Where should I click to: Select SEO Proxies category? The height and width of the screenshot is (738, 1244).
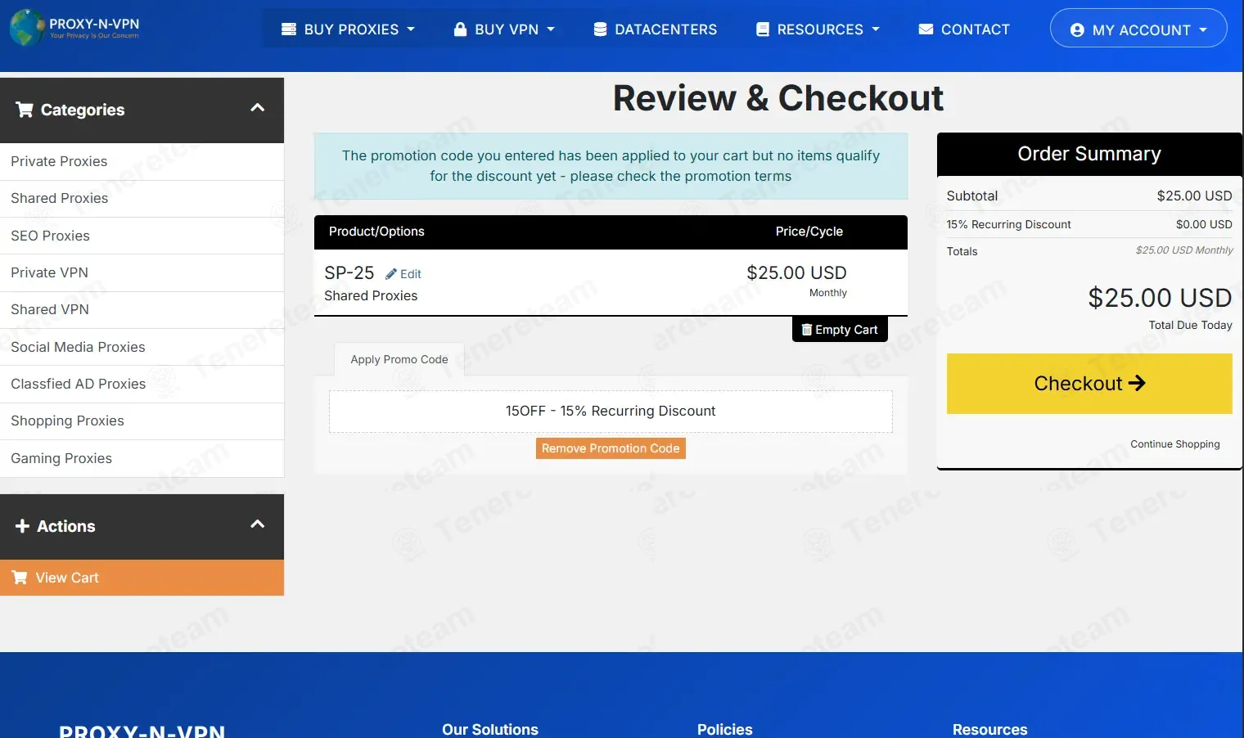(x=142, y=236)
